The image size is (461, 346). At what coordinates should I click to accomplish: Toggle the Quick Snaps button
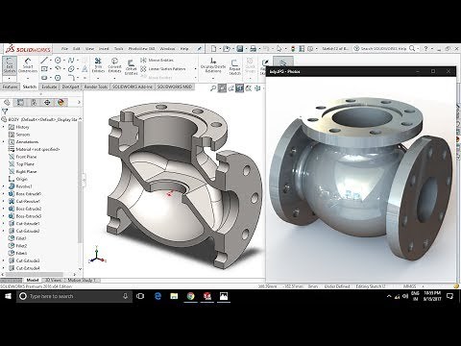coord(250,65)
